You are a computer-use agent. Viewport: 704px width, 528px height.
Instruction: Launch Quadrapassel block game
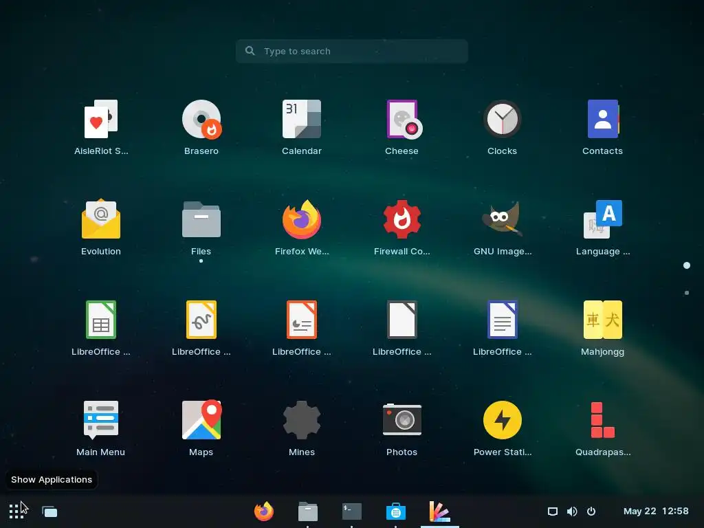602,428
